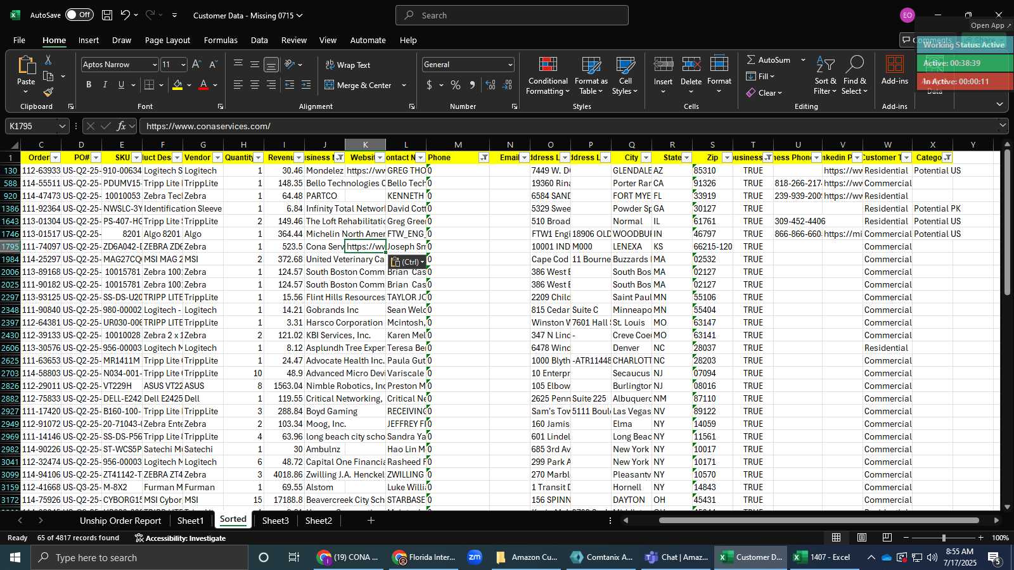Decrease font size with smaller A icon
The height and width of the screenshot is (570, 1014).
click(x=213, y=65)
